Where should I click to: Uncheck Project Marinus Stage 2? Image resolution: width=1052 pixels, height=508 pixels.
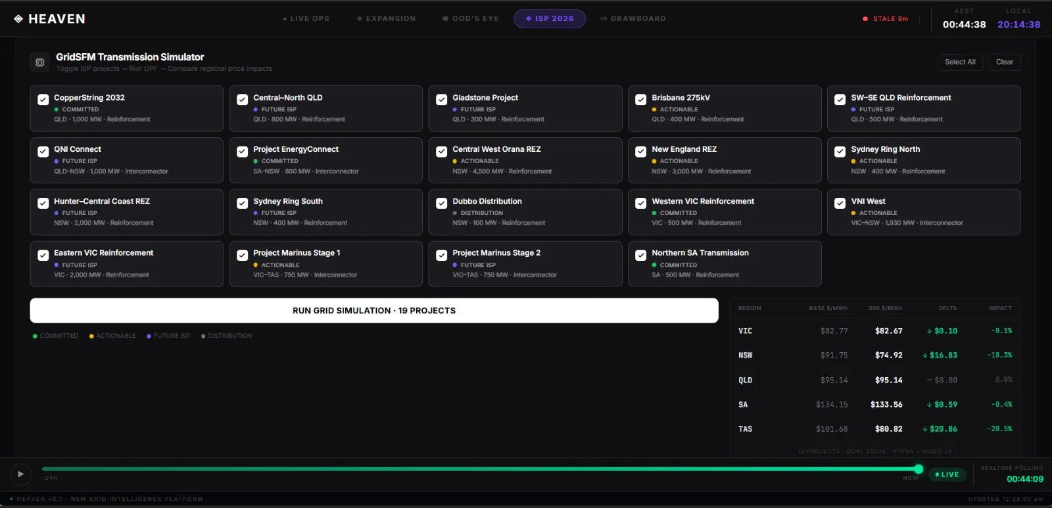point(441,256)
